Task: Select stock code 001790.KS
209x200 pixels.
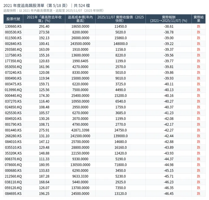Action: (x=13, y=124)
